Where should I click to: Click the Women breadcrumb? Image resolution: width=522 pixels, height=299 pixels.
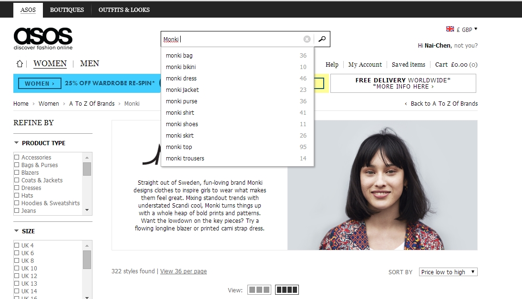tap(49, 103)
